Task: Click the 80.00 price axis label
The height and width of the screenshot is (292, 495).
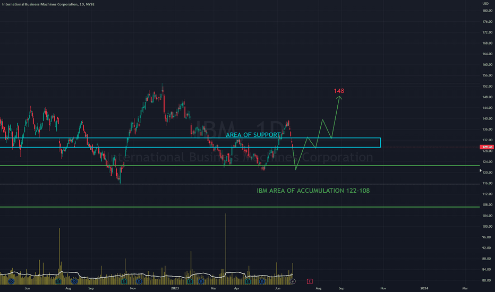Action: (488, 280)
